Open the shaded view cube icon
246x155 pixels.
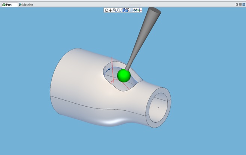pyautogui.click(x=123, y=10)
